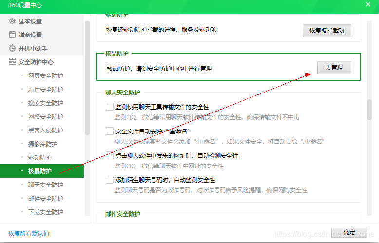Click the main panel scrollbar thumb
The height and width of the screenshot is (243, 379).
point(369,110)
